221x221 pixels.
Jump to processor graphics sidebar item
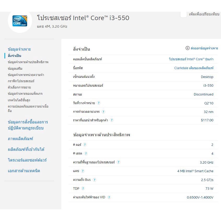(x=21, y=81)
